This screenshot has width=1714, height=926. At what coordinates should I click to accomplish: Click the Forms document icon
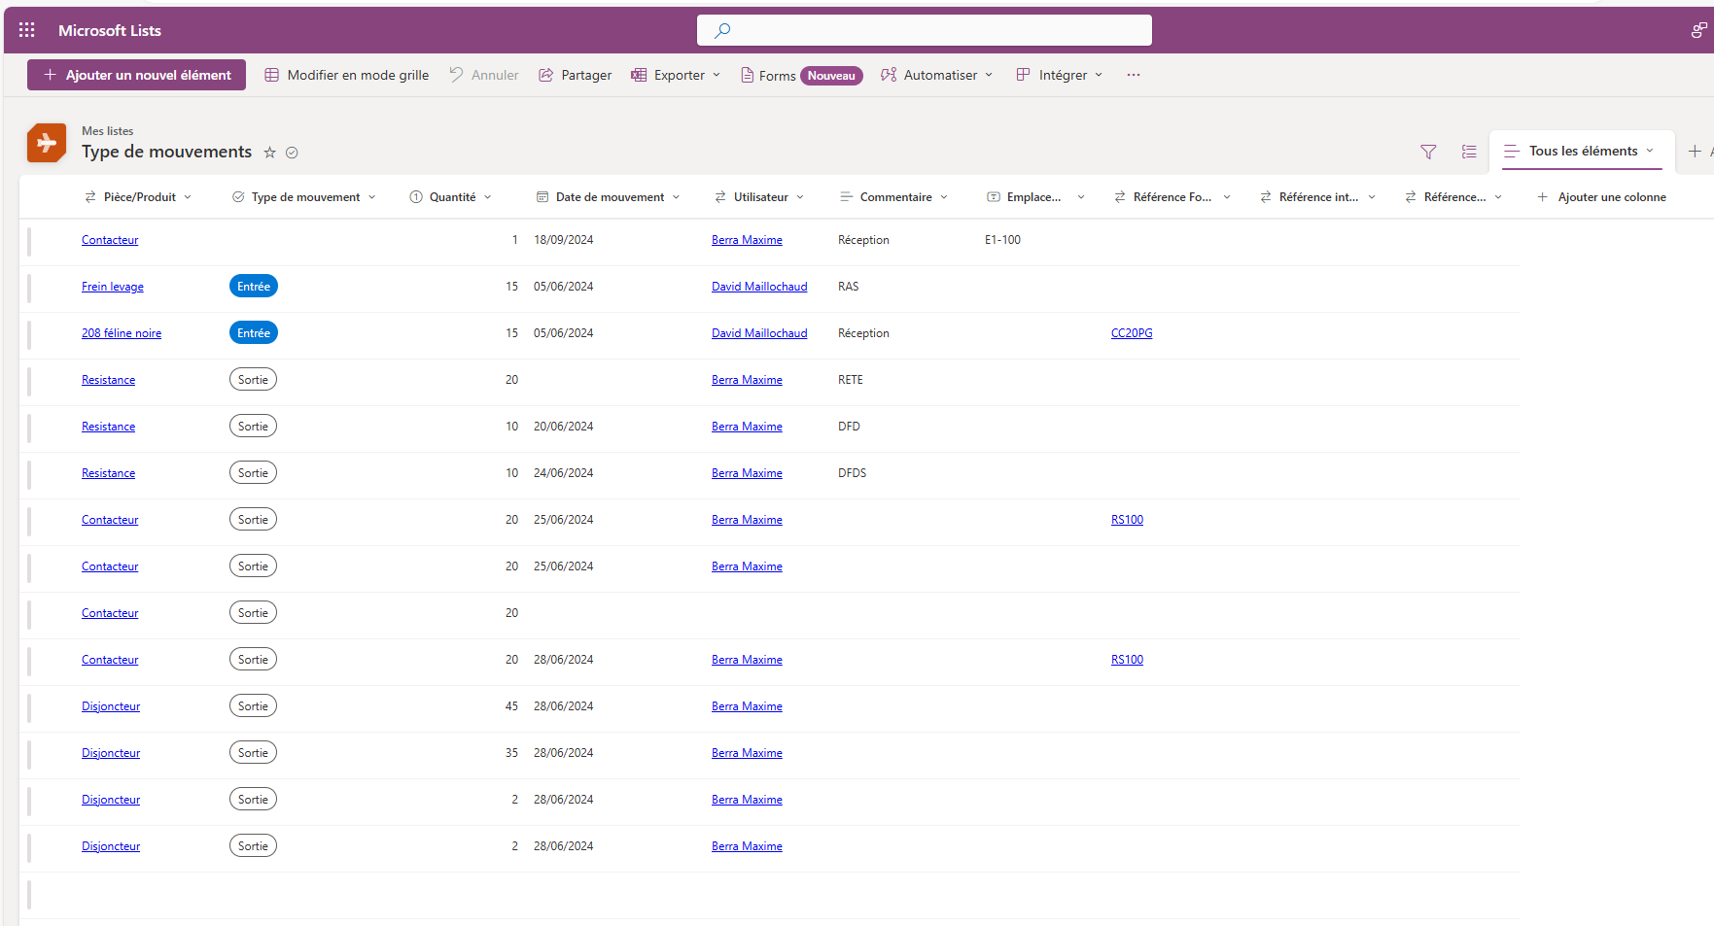coord(748,75)
